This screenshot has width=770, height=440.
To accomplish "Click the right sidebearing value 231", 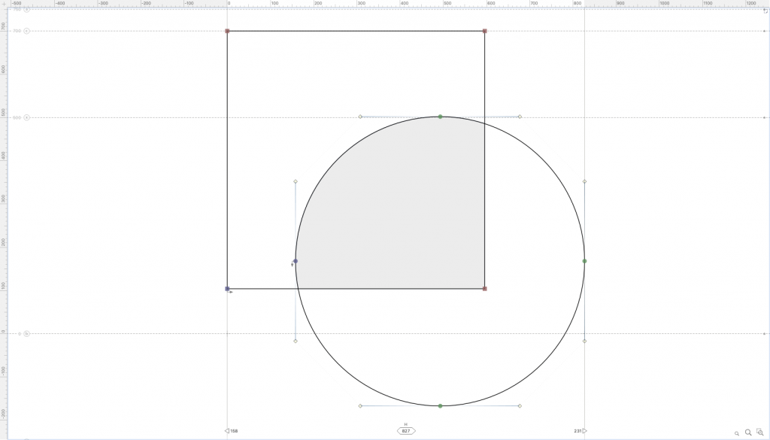I will coord(577,431).
